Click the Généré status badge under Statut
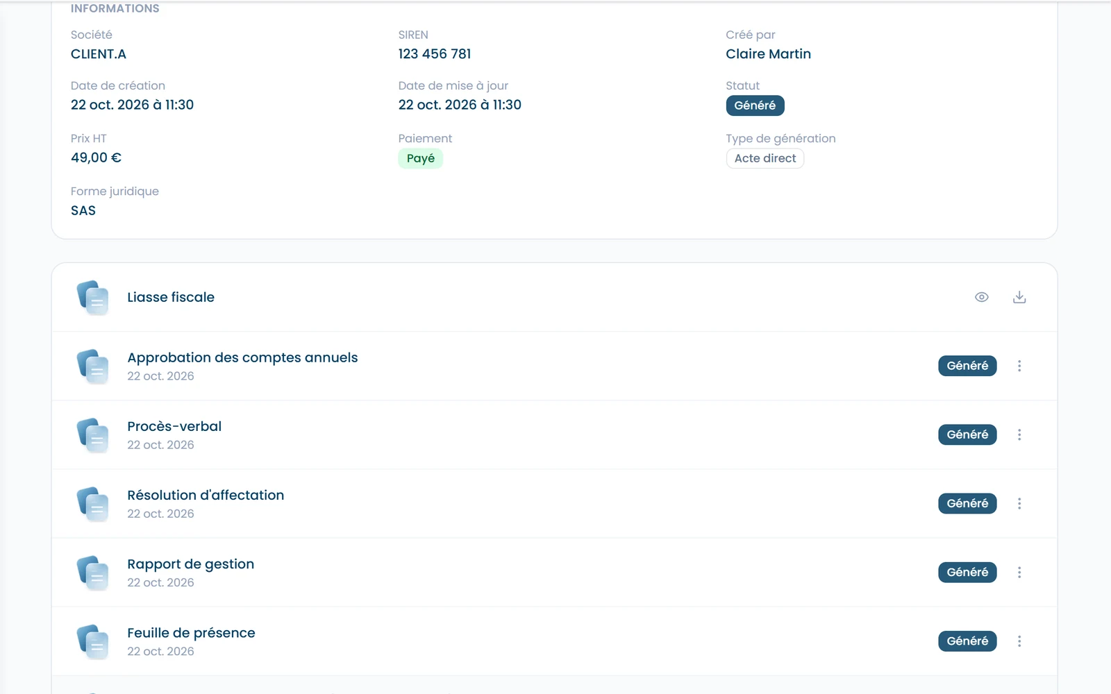Viewport: 1111px width, 694px height. pyautogui.click(x=755, y=105)
